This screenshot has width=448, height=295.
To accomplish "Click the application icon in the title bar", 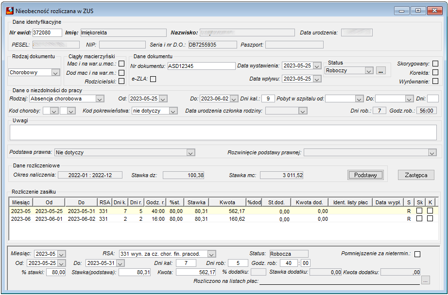I will [x=10, y=11].
